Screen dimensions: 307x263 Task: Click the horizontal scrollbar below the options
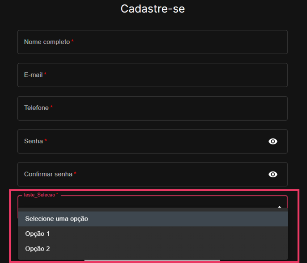click(x=152, y=260)
